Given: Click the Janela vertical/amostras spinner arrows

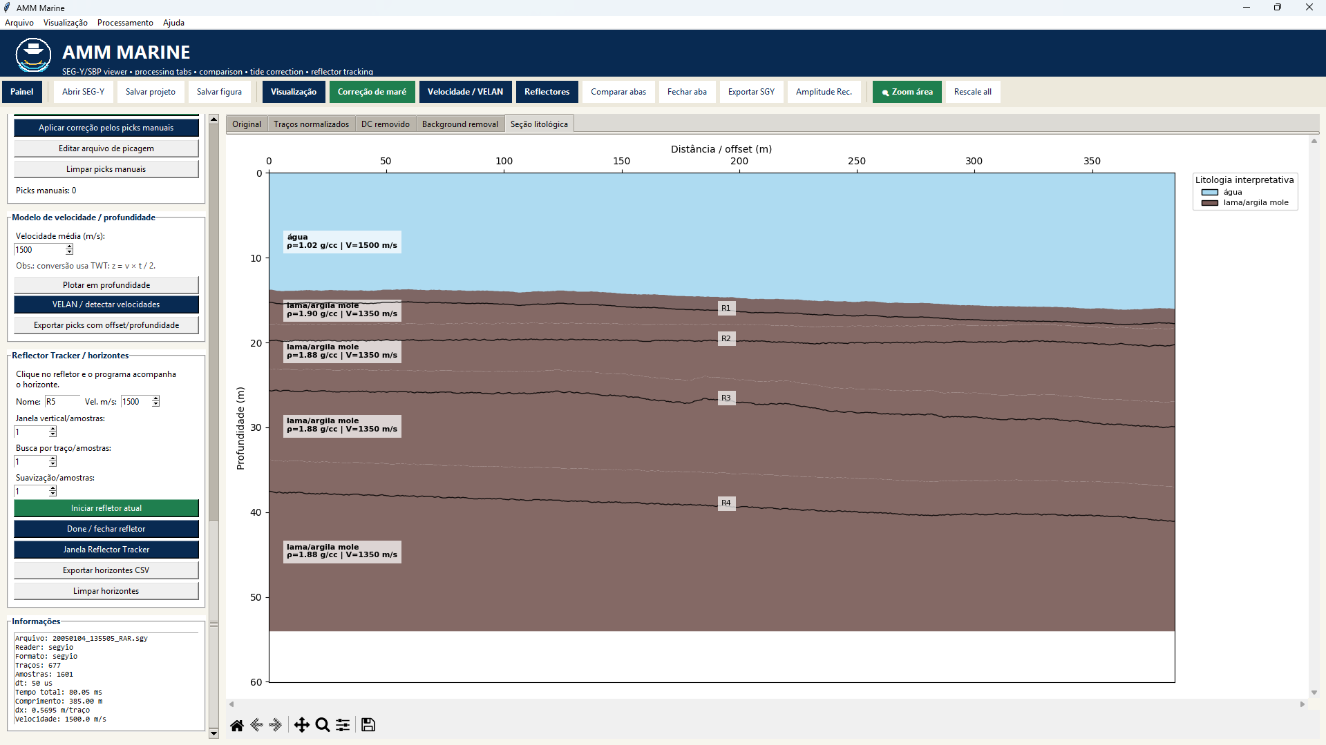Looking at the screenshot, I should pos(53,432).
